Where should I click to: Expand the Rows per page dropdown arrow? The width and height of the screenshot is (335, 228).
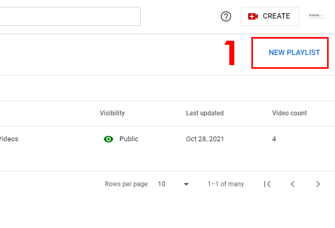(x=186, y=184)
